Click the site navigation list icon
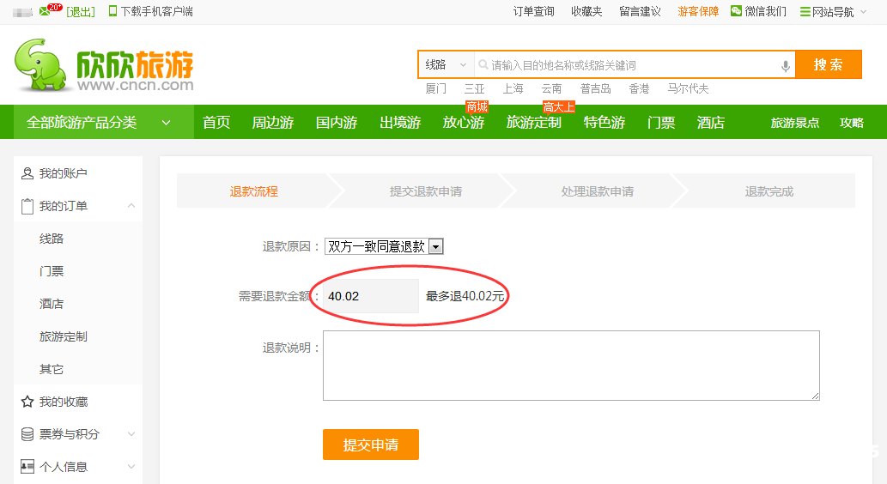 click(x=805, y=12)
